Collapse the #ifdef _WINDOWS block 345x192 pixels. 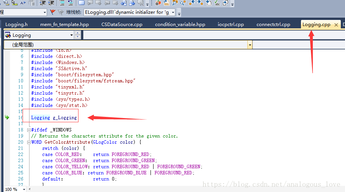29,130
